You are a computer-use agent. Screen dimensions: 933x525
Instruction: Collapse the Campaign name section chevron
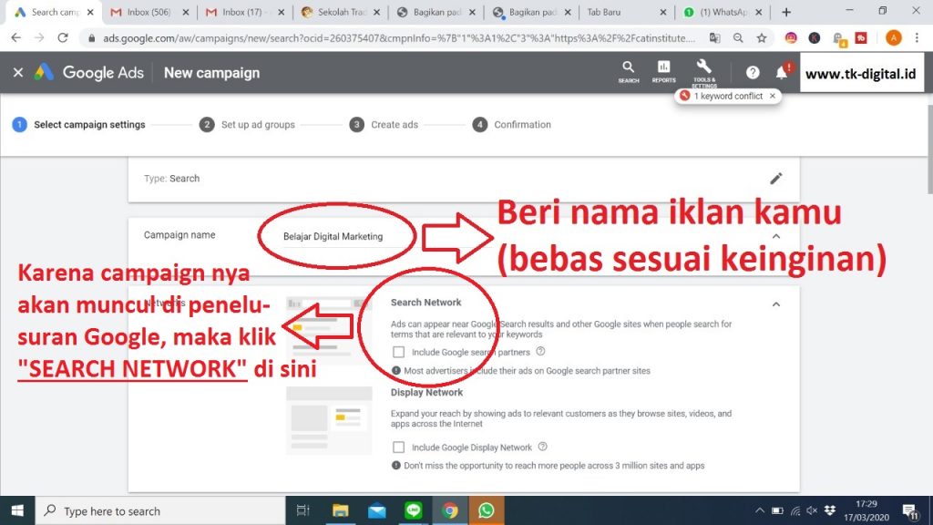click(775, 235)
